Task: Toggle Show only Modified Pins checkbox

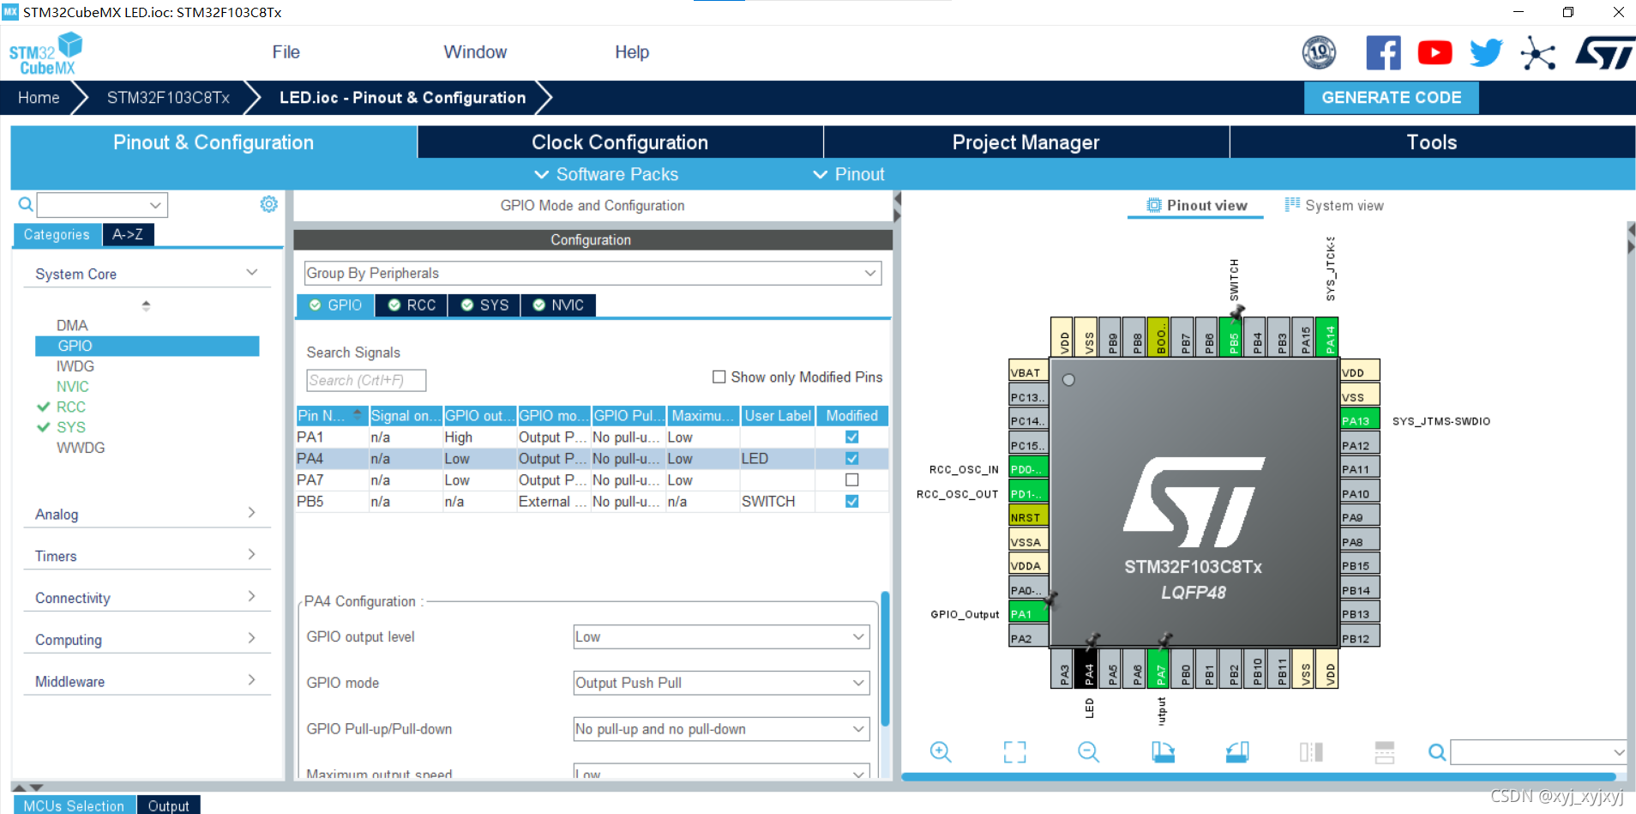Action: (x=719, y=377)
